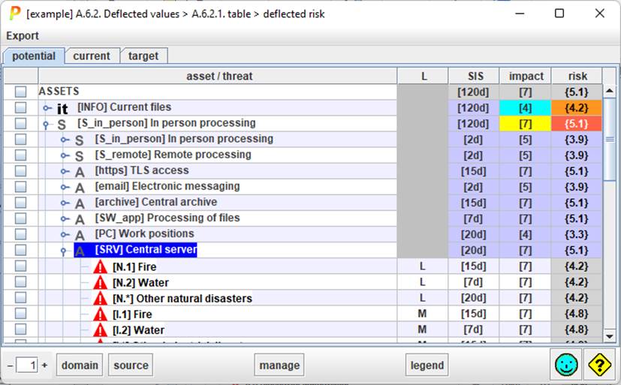Click the cyan impact cell [4] of Current files
Image resolution: width=621 pixels, height=385 pixels.
525,107
